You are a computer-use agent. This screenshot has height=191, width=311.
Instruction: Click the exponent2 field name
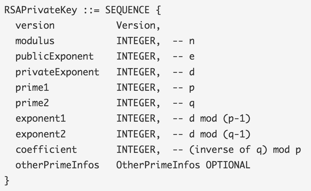click(x=41, y=134)
